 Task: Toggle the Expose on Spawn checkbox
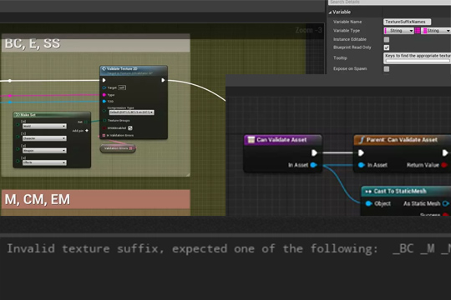click(x=387, y=69)
